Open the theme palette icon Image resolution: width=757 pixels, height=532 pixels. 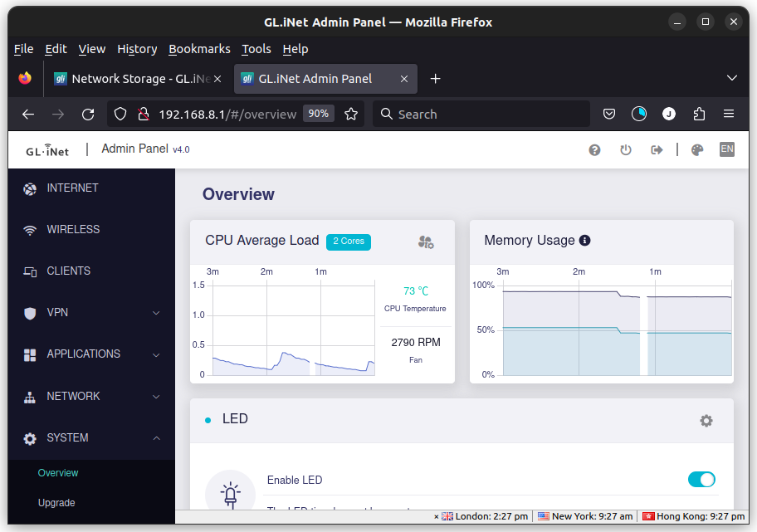(697, 150)
